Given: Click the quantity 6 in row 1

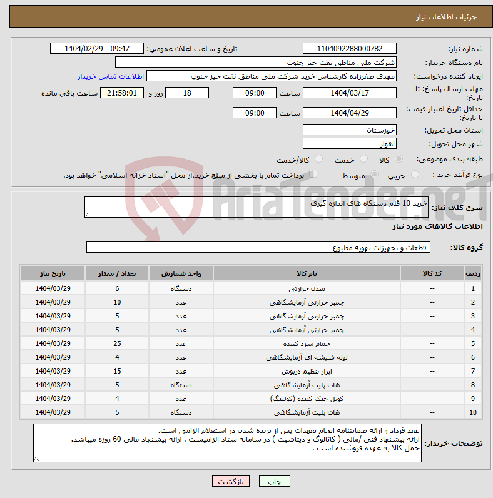Looking at the screenshot, I should [x=117, y=288].
